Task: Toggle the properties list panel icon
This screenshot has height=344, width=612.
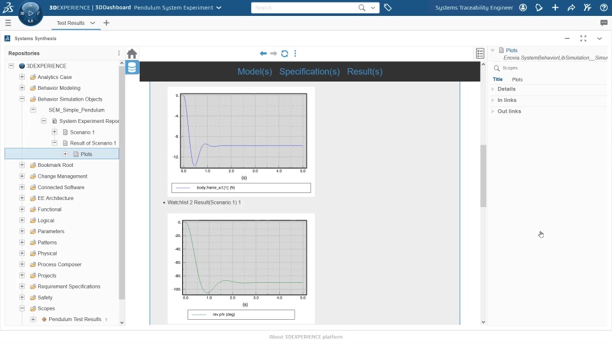Action: click(480, 53)
